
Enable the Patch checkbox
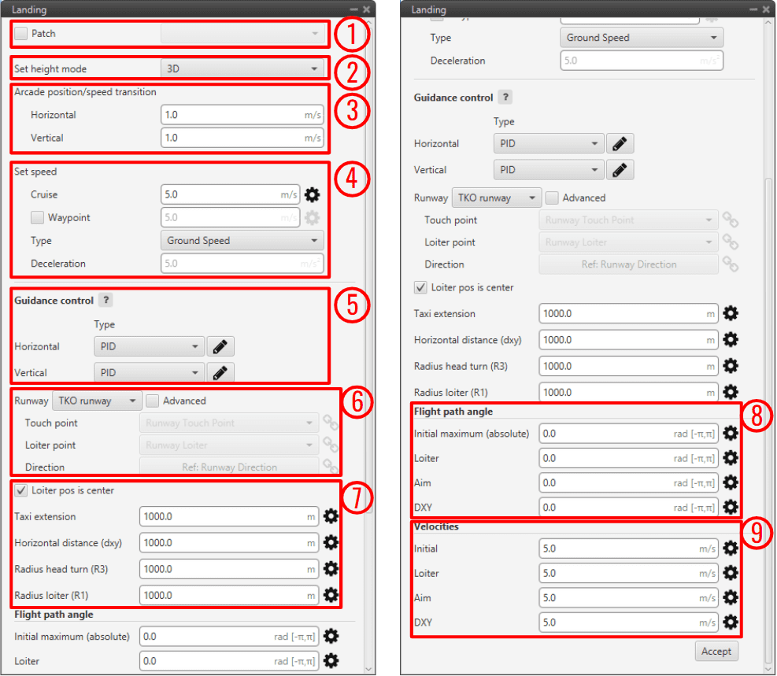pos(21,34)
